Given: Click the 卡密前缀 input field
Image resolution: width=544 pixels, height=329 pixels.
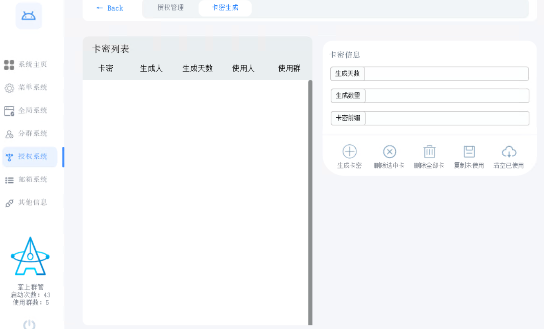Looking at the screenshot, I should 447,118.
